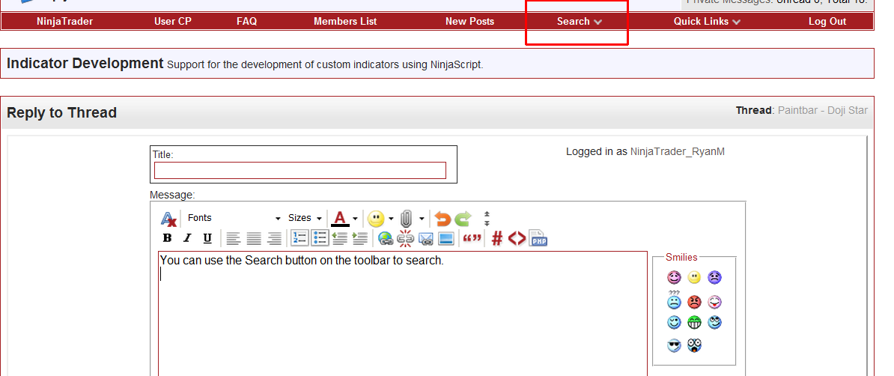Insert the blue winking smiley

[674, 322]
